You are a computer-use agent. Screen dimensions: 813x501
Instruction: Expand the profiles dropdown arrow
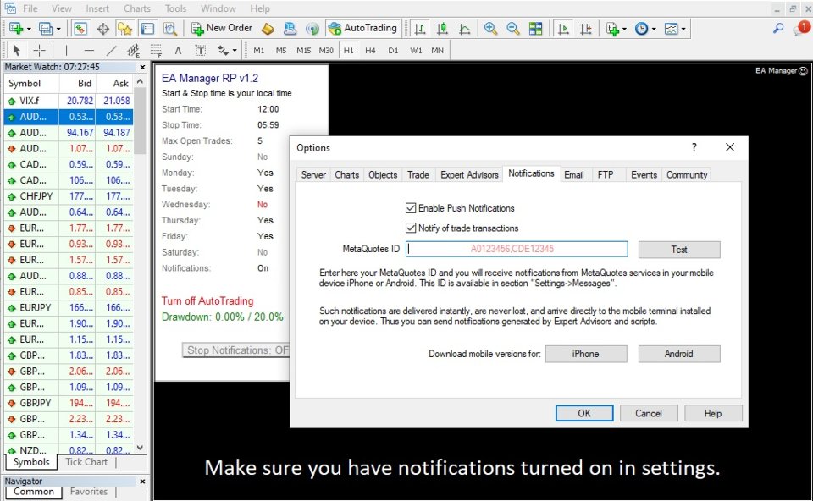pyautogui.click(x=58, y=29)
